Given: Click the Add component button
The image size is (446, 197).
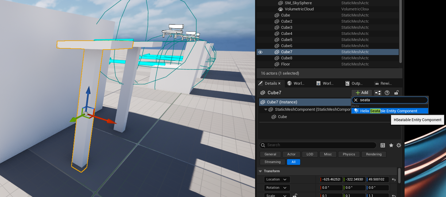Looking at the screenshot, I should (x=362, y=93).
